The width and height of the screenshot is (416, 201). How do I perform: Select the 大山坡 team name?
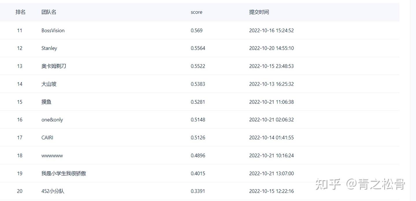49,84
